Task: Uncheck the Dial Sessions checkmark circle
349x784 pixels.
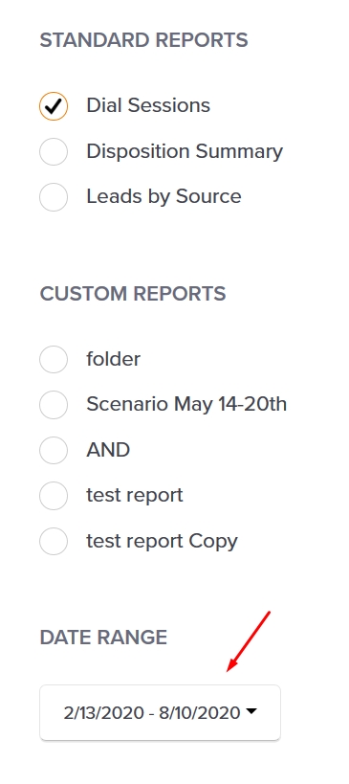Action: (x=54, y=106)
